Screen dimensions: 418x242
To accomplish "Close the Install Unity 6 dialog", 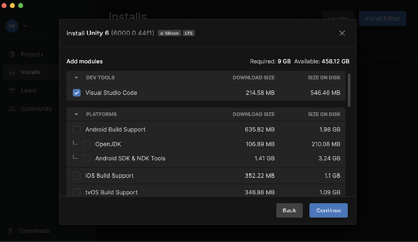I will tap(342, 33).
